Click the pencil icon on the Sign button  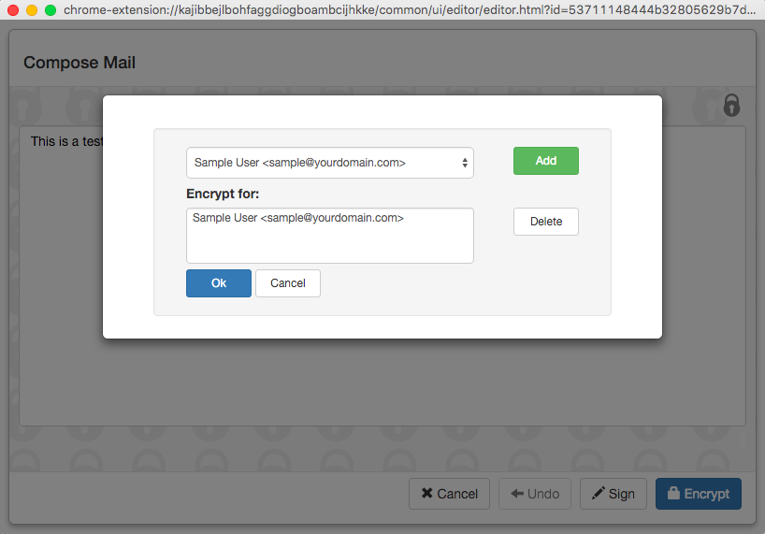[597, 494]
